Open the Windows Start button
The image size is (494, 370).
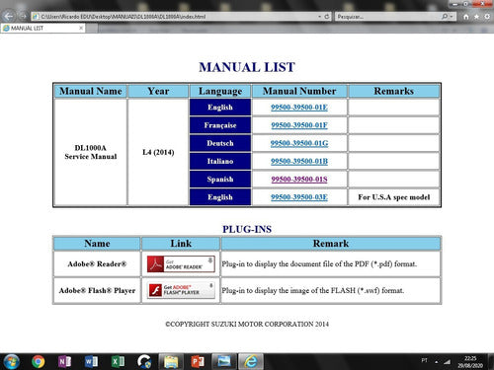coord(11,362)
